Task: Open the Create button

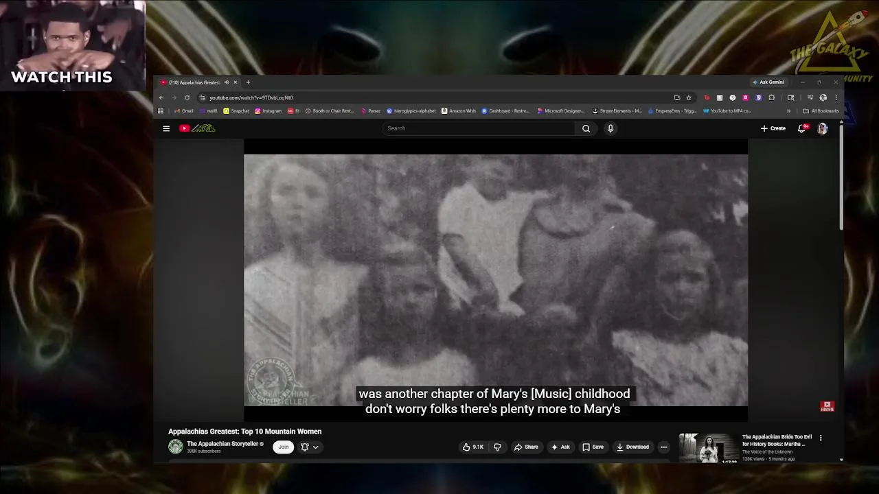Action: (773, 128)
